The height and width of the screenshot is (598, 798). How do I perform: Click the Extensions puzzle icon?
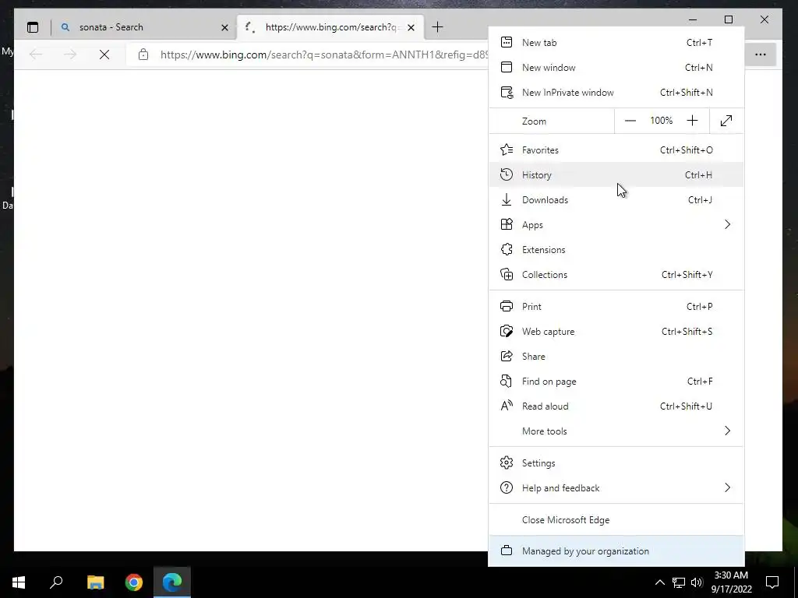point(507,249)
